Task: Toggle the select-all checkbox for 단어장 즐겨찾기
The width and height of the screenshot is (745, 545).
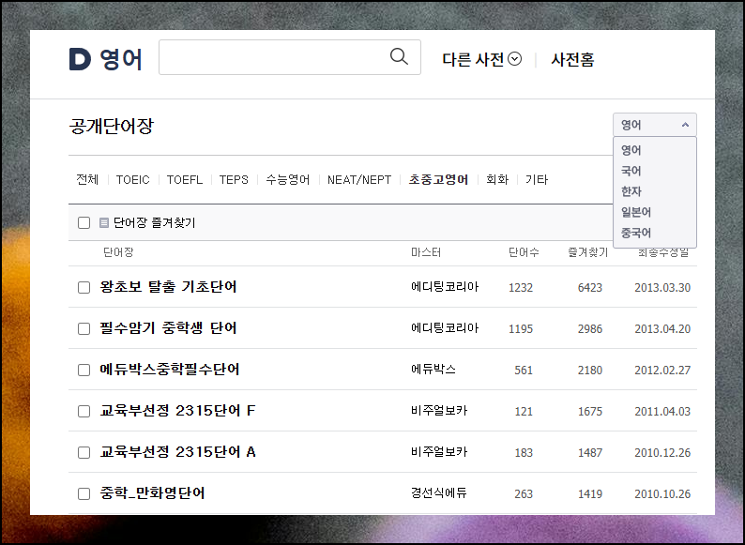Action: click(x=84, y=222)
